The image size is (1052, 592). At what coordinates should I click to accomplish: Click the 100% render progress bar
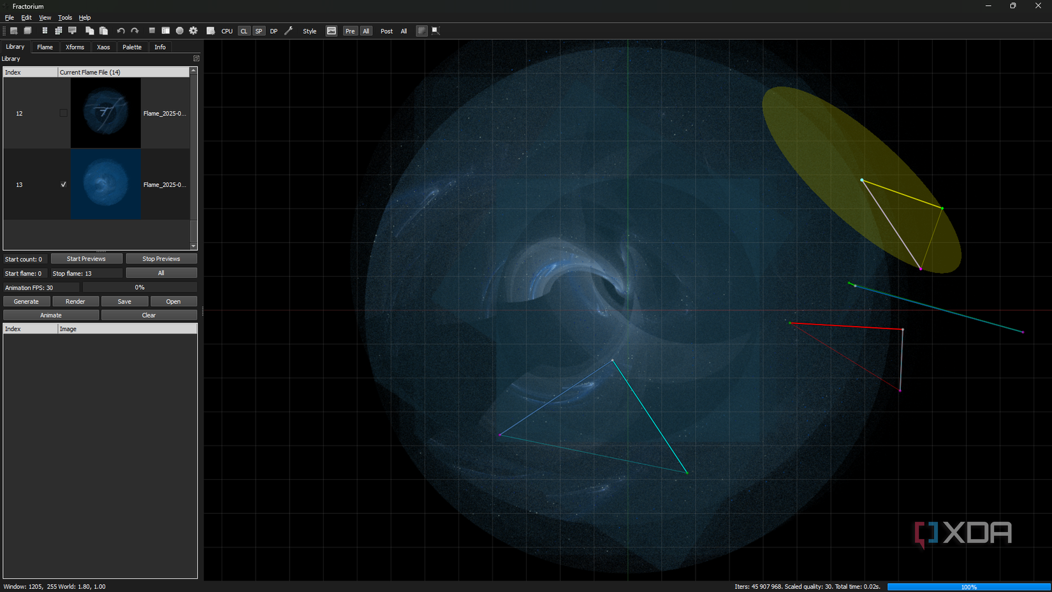click(968, 586)
